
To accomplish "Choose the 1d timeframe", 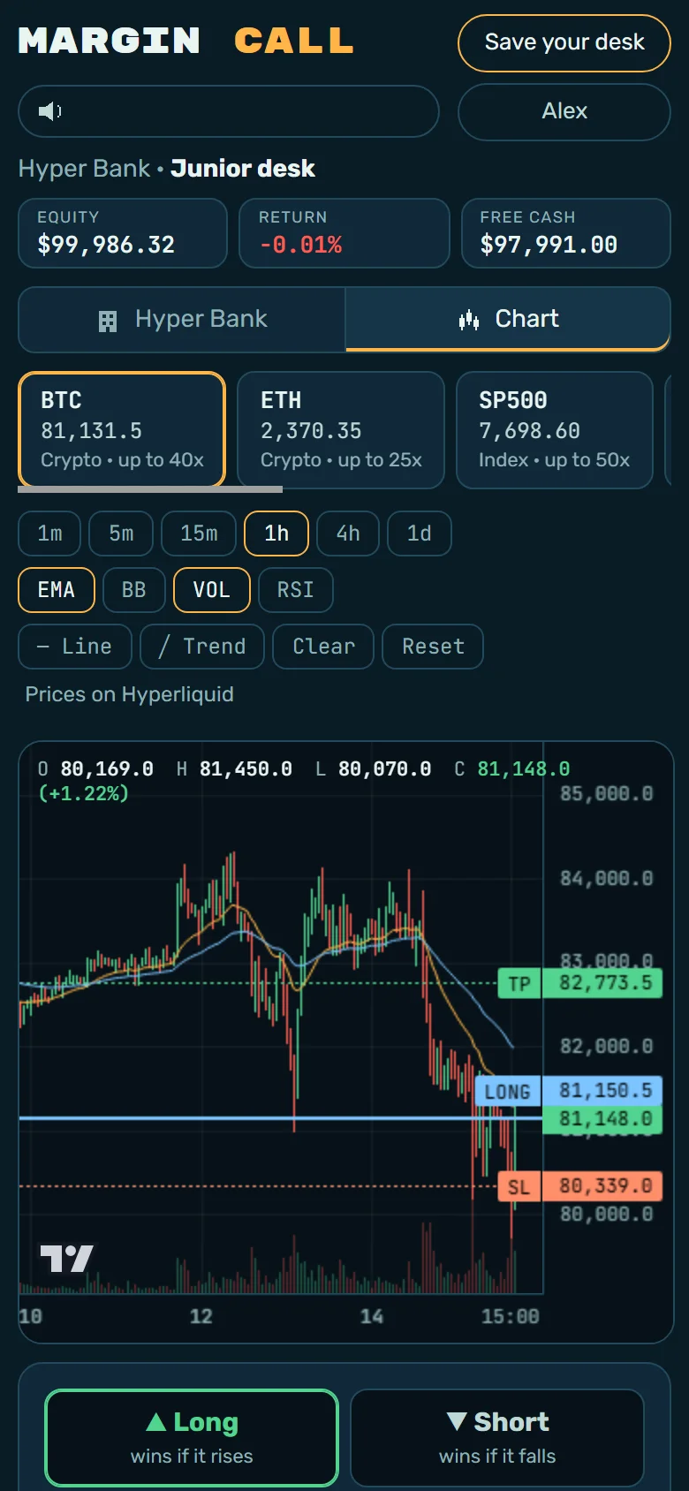I will [420, 534].
